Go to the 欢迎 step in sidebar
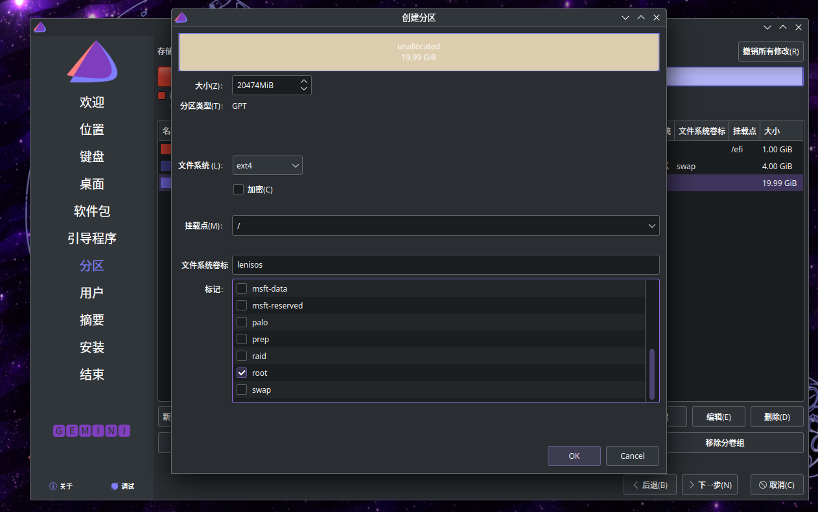 (92, 102)
